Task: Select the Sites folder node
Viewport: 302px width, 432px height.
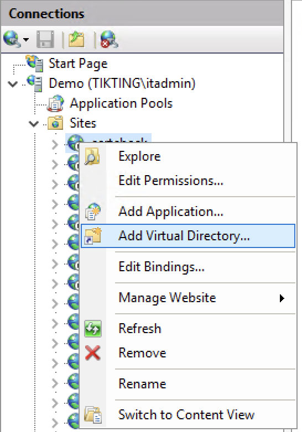Action: 83,123
